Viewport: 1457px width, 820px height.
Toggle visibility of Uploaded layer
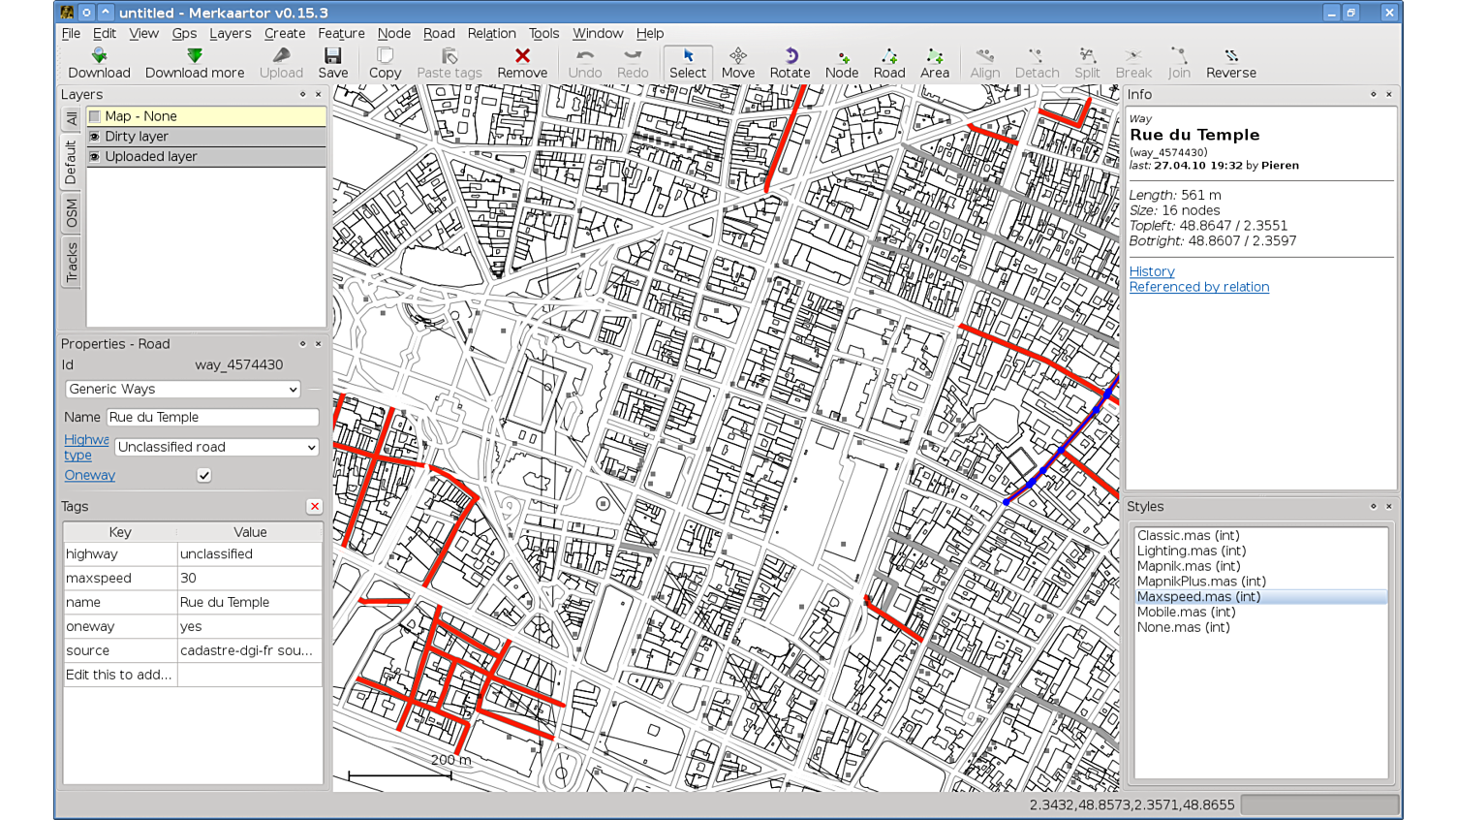tap(95, 157)
